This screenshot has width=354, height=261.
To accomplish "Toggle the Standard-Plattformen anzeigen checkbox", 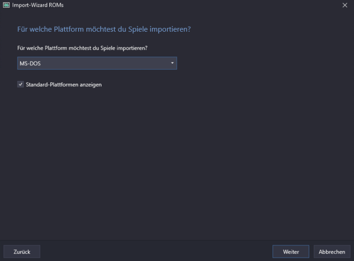I will 21,84.
